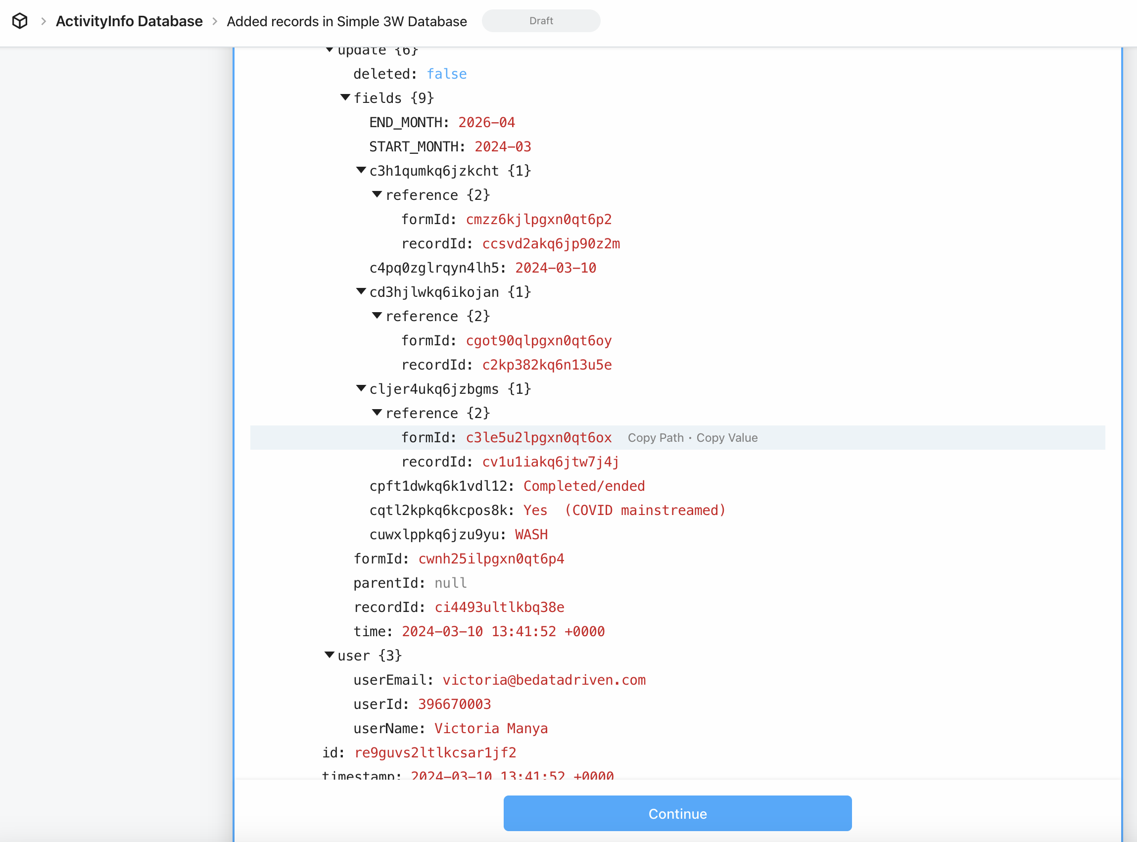Collapse reference under cljer4ukq6jzbgms
The height and width of the screenshot is (842, 1137).
(x=377, y=412)
